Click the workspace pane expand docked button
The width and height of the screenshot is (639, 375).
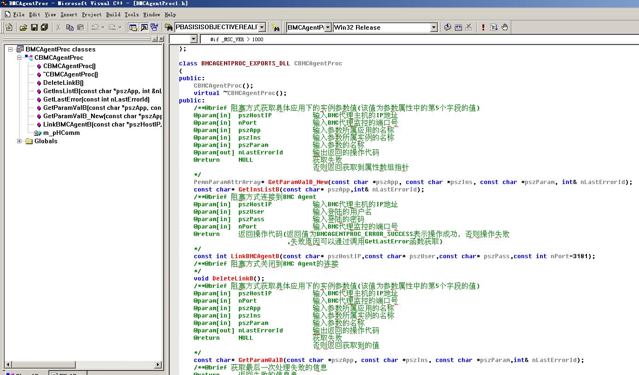[155, 39]
